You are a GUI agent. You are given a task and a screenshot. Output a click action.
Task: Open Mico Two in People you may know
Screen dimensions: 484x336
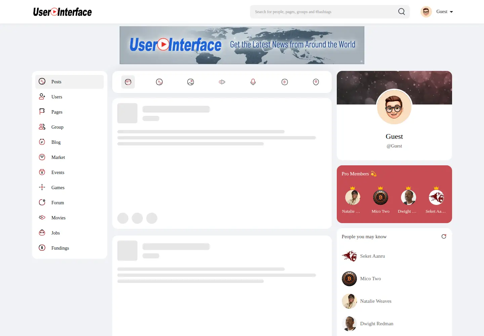(x=370, y=279)
